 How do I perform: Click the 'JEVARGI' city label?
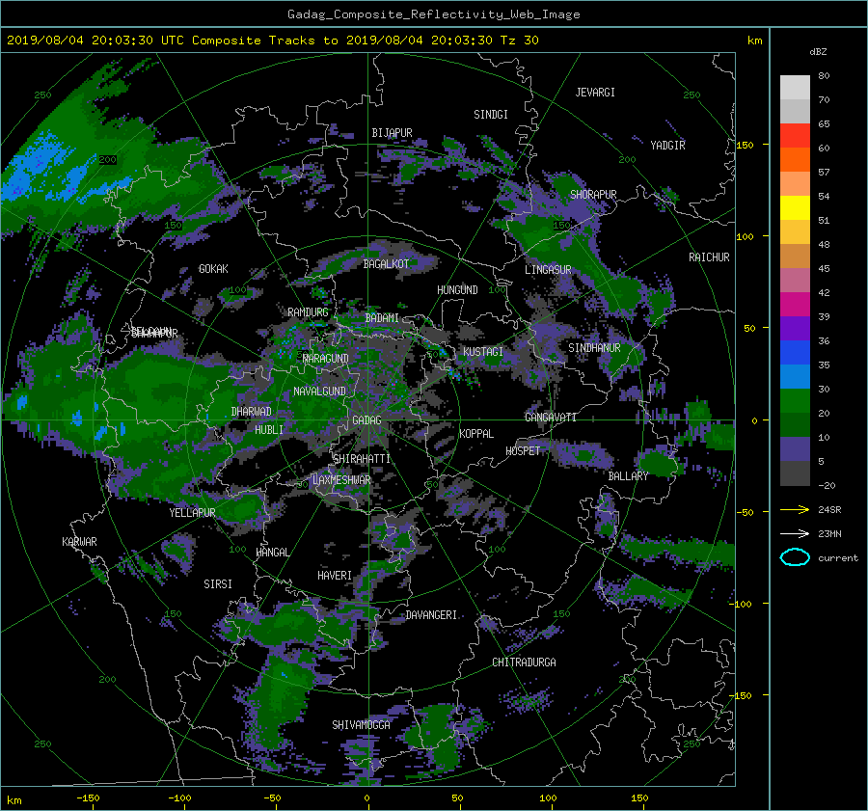pos(595,93)
